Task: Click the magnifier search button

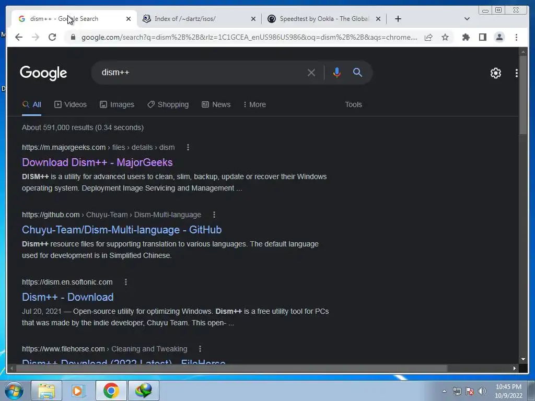Action: [357, 72]
